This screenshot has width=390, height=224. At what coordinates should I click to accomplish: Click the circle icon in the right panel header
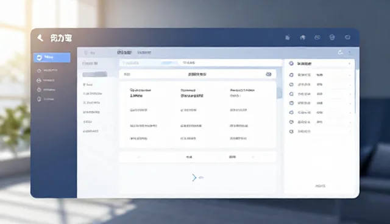click(x=291, y=63)
